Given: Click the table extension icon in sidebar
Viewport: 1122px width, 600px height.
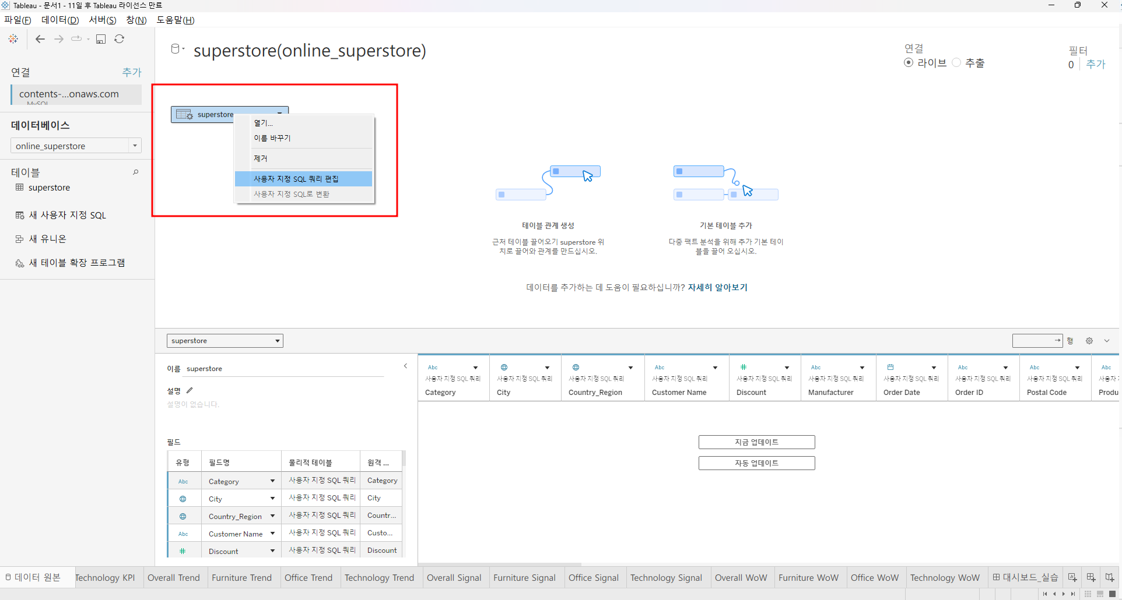Looking at the screenshot, I should (x=20, y=263).
